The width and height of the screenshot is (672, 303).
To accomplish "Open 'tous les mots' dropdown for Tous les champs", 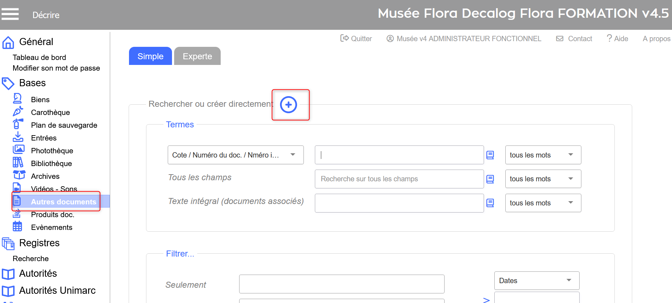I will click(x=543, y=179).
